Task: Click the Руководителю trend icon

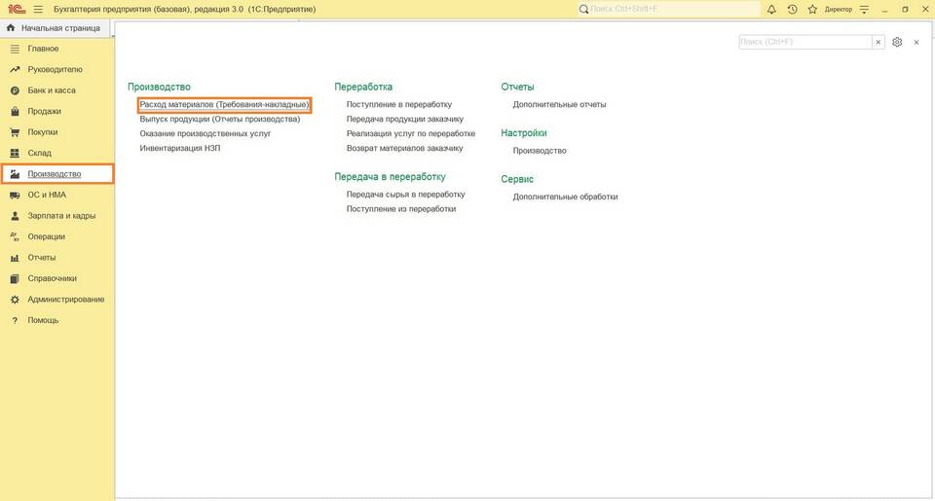Action: [x=15, y=69]
